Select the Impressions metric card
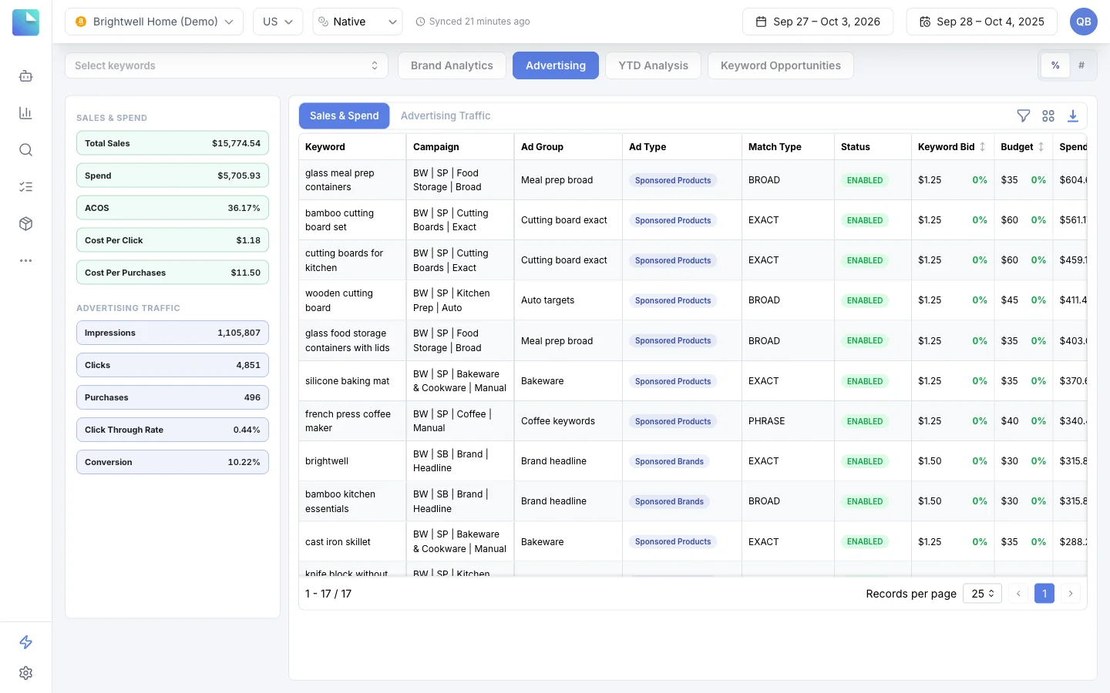1110x693 pixels. click(x=173, y=333)
